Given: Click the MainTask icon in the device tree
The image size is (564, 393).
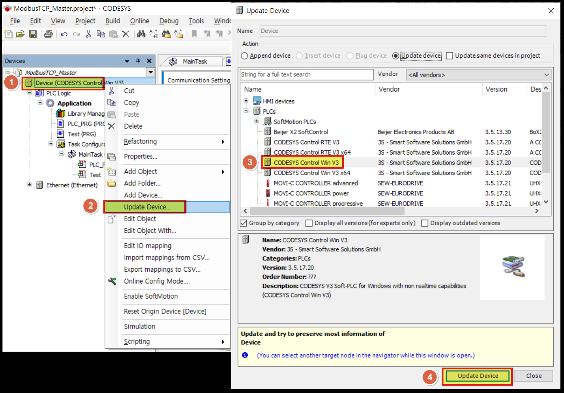Looking at the screenshot, I should point(72,154).
